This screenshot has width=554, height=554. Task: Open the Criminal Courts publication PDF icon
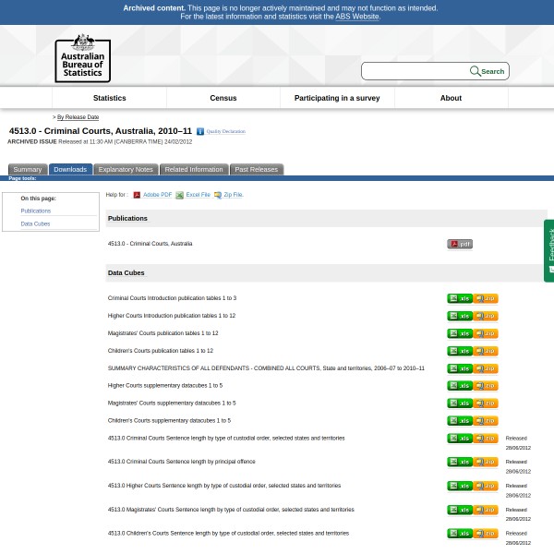(x=459, y=245)
